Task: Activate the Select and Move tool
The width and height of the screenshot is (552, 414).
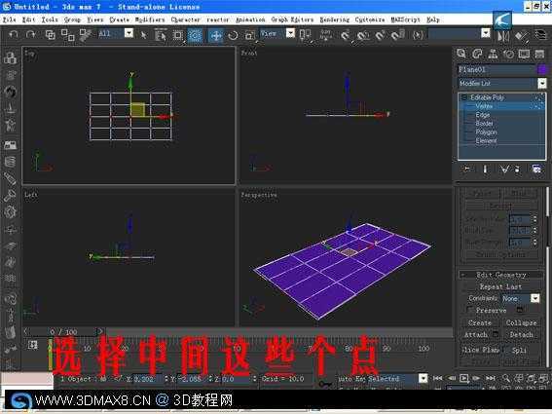Action: tap(215, 35)
